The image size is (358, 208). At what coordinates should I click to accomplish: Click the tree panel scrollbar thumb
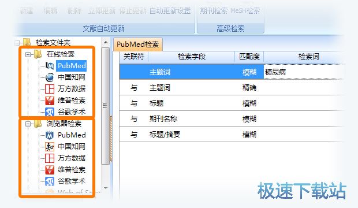click(x=105, y=106)
